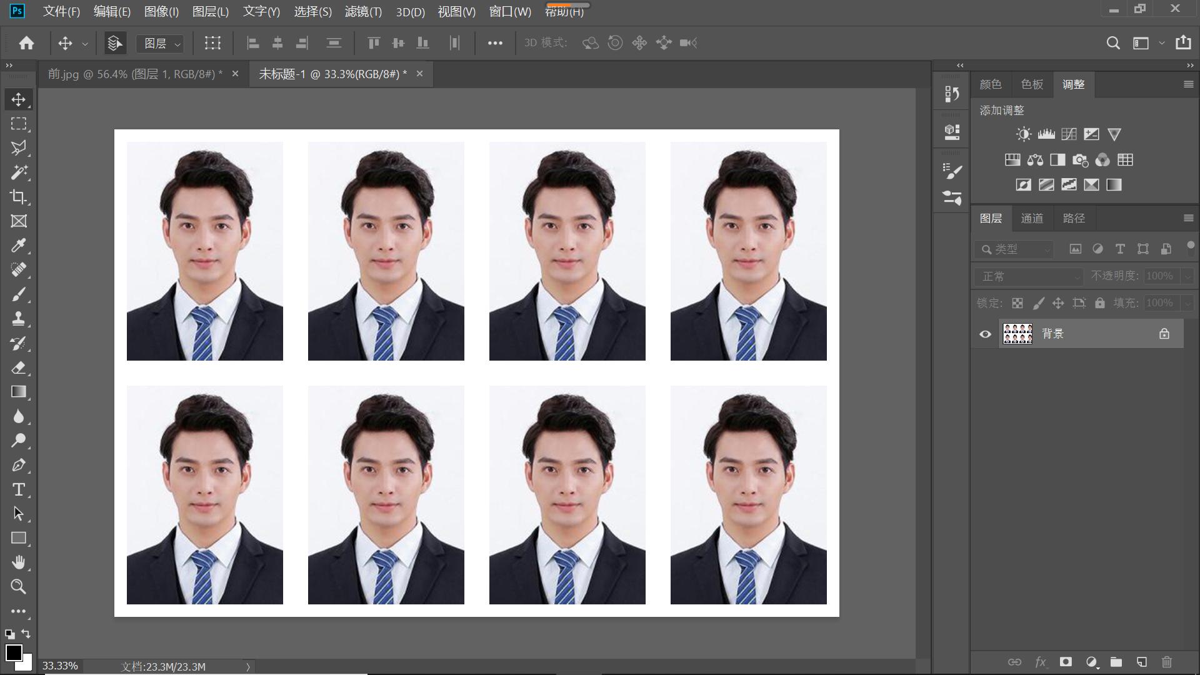
Task: Select the Crop tool
Action: (x=18, y=197)
